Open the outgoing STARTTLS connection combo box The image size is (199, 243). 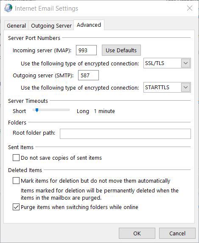pyautogui.click(x=167, y=87)
